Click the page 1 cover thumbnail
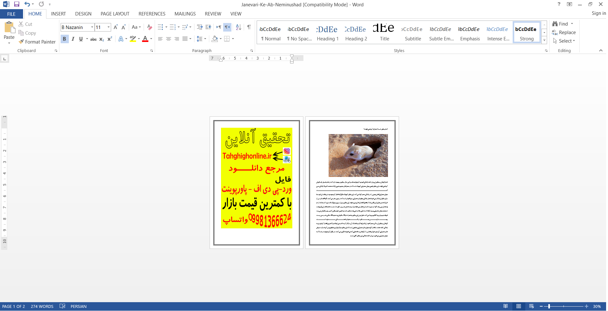The width and height of the screenshot is (608, 311). tap(256, 183)
